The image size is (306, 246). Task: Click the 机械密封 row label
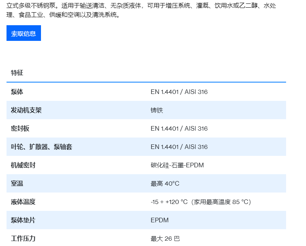pos(23,165)
